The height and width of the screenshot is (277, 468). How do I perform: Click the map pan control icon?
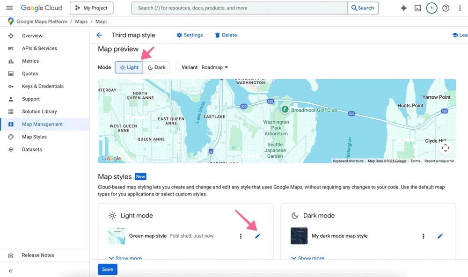point(445,148)
